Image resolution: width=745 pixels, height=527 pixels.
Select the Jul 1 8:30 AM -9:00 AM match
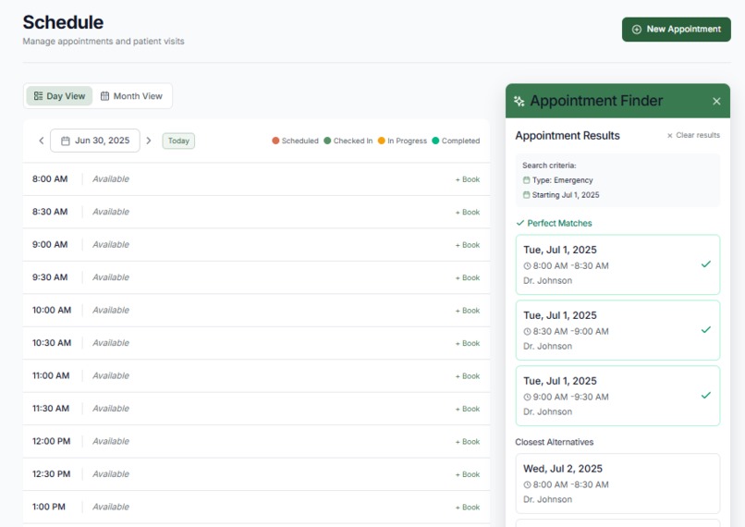tap(617, 330)
